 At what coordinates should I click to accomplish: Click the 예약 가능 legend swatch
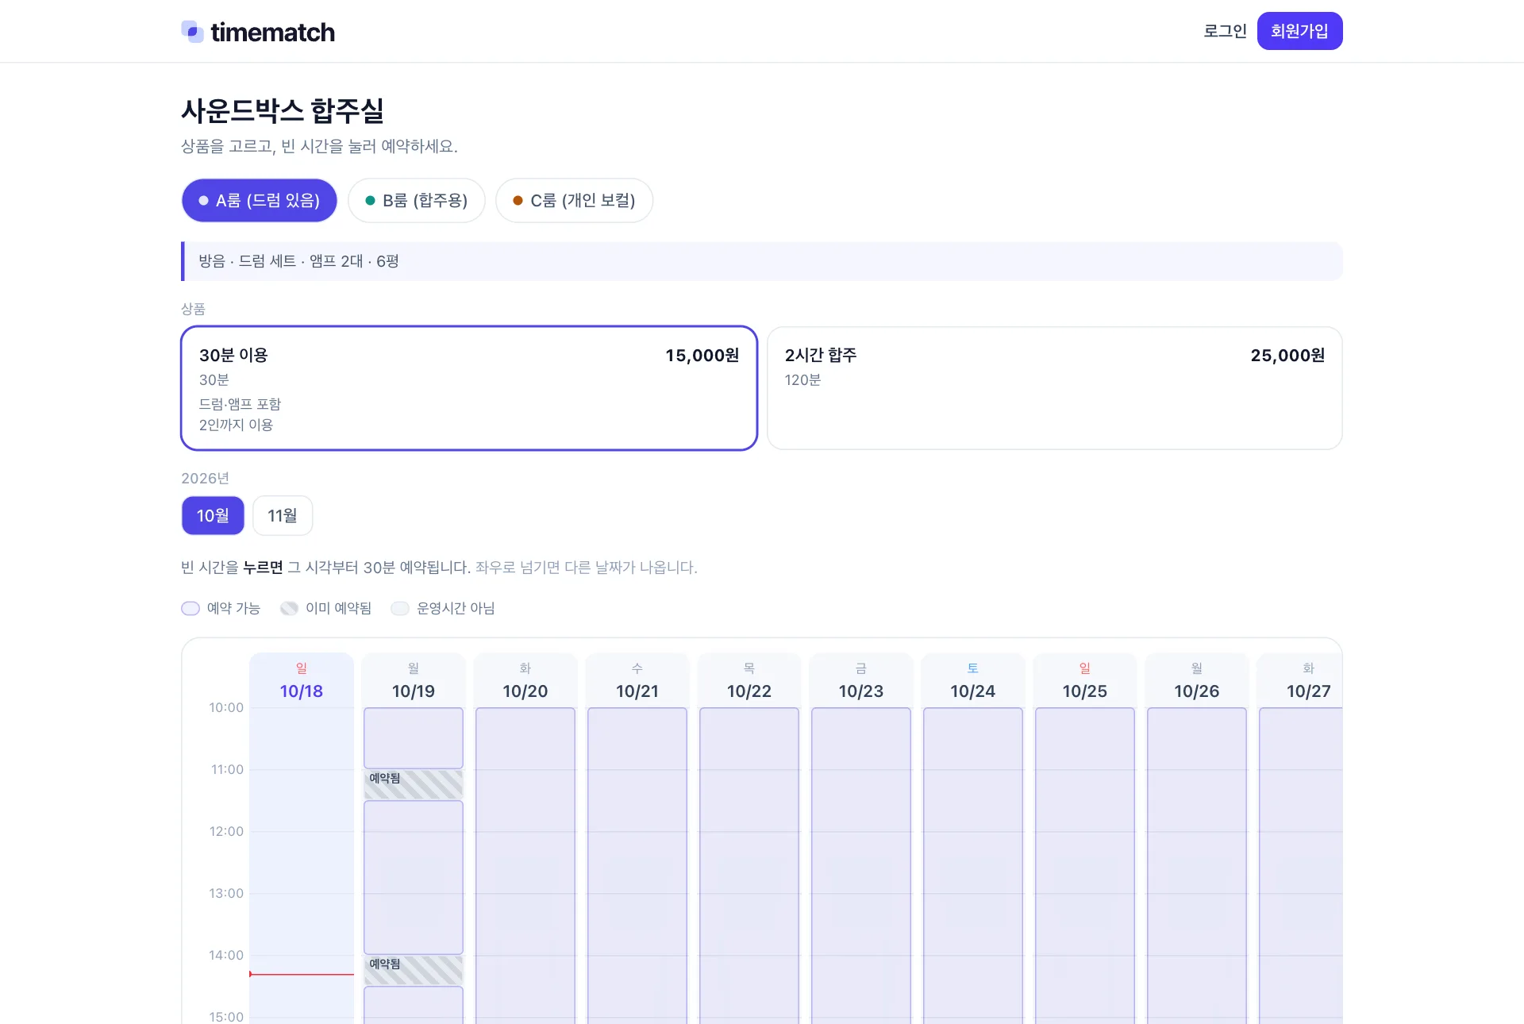pos(190,608)
